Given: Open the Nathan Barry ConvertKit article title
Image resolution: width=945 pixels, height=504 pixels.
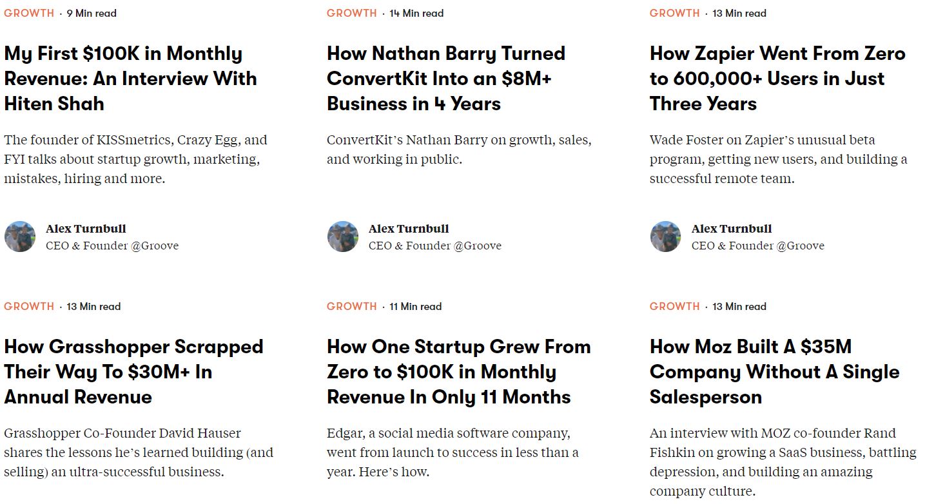Looking at the screenshot, I should (446, 79).
